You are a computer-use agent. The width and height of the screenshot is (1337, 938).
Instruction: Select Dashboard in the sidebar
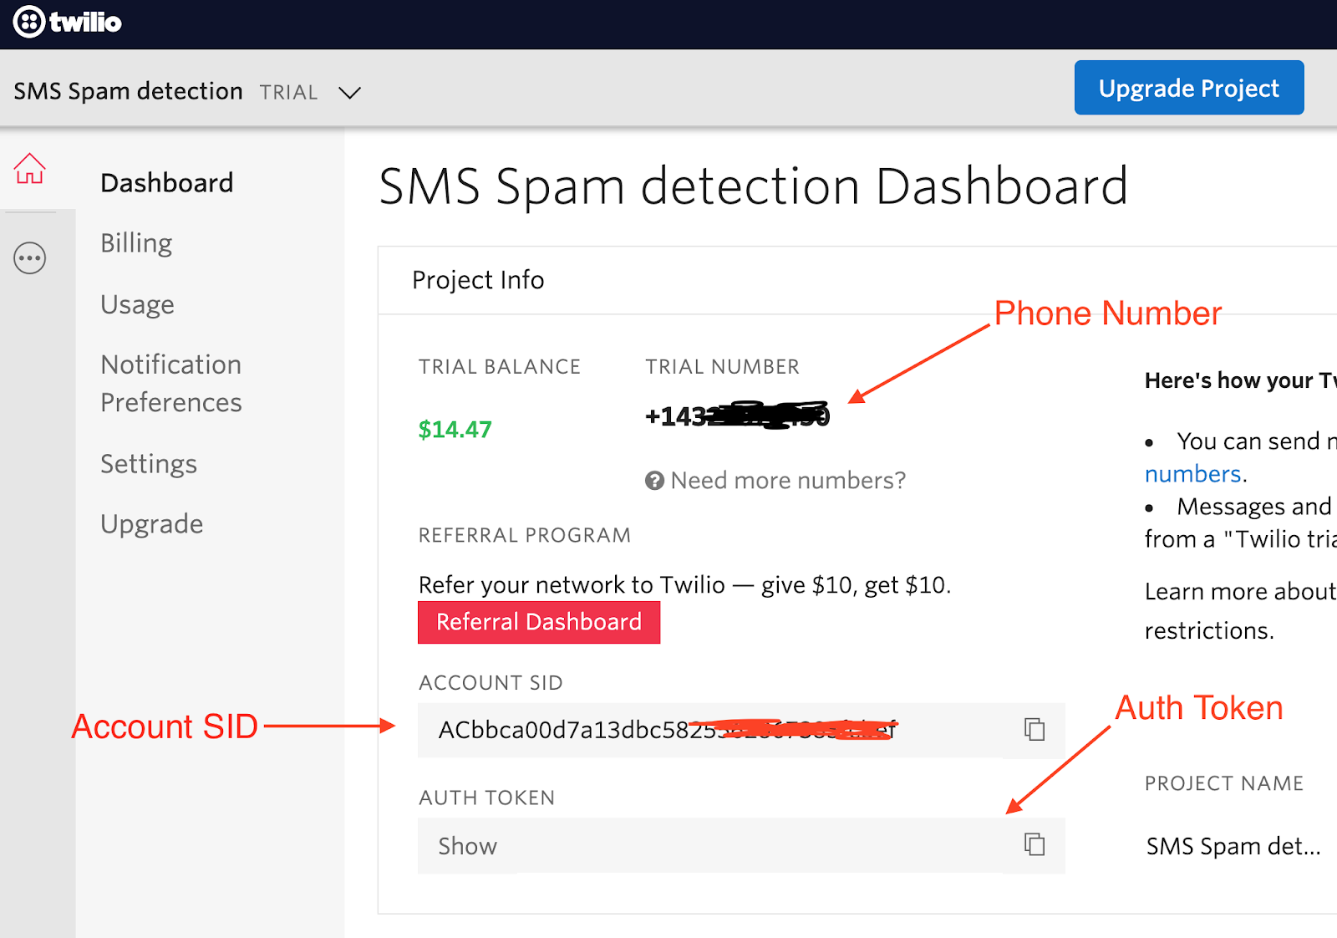[x=167, y=183]
